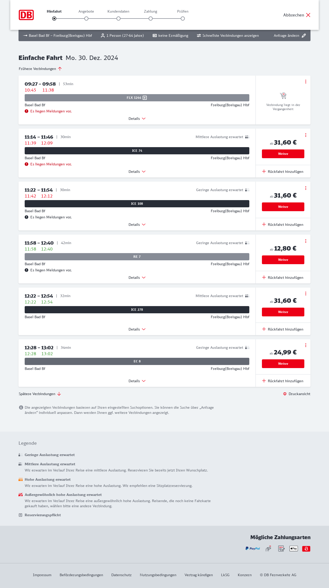Screen dimensions: 329x588
Task: Click the PayPal payment icon
Action: pyautogui.click(x=253, y=548)
